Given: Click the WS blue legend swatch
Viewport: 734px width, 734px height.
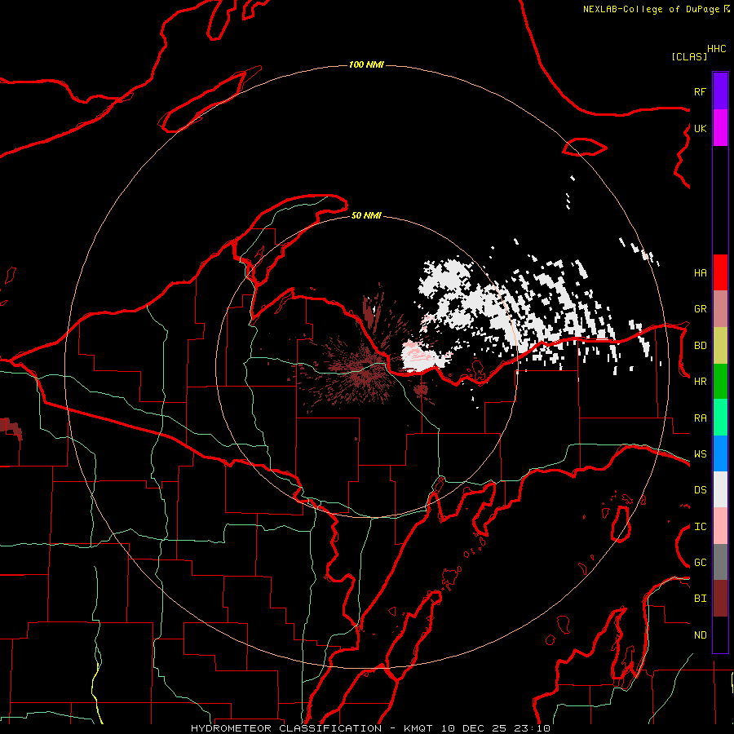Looking at the screenshot, I should click(x=720, y=453).
